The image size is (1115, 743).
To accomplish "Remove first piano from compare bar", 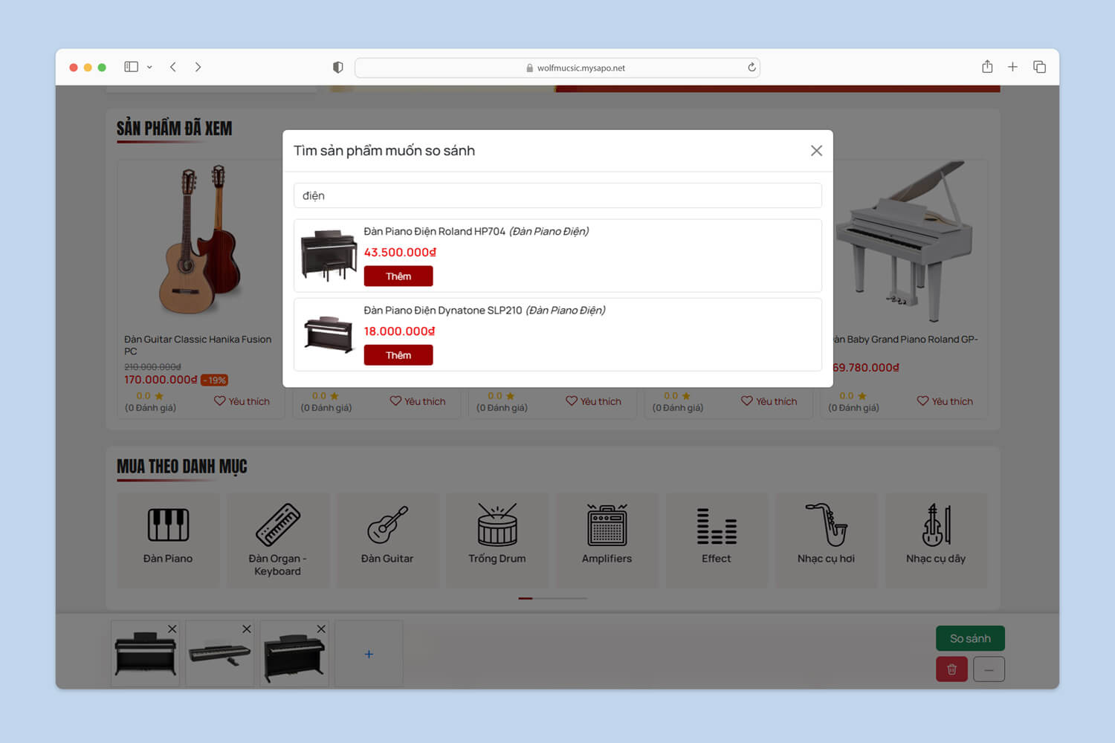I will point(172,629).
